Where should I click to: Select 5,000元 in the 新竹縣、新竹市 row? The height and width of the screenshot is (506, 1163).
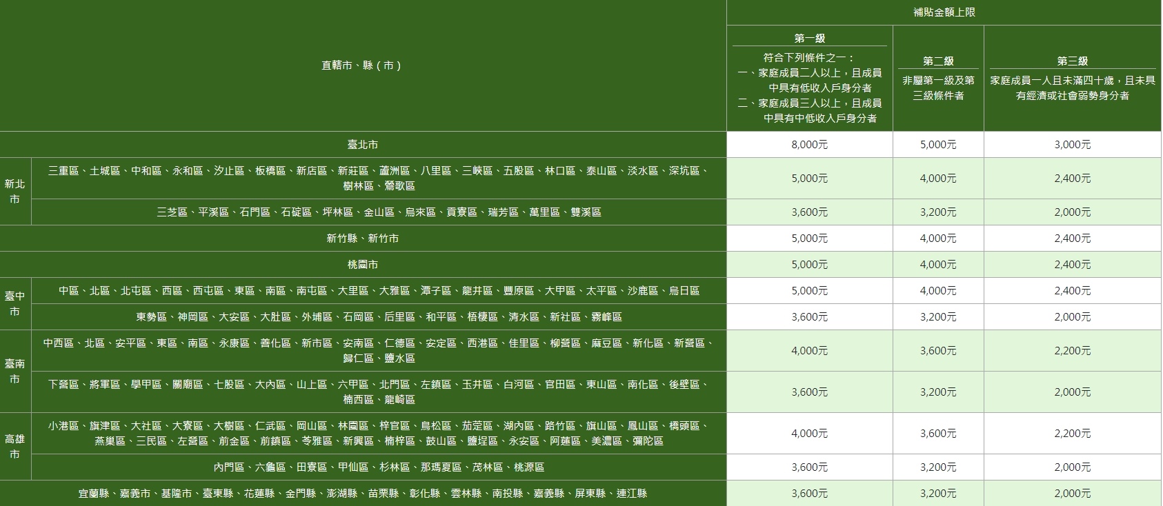click(809, 239)
